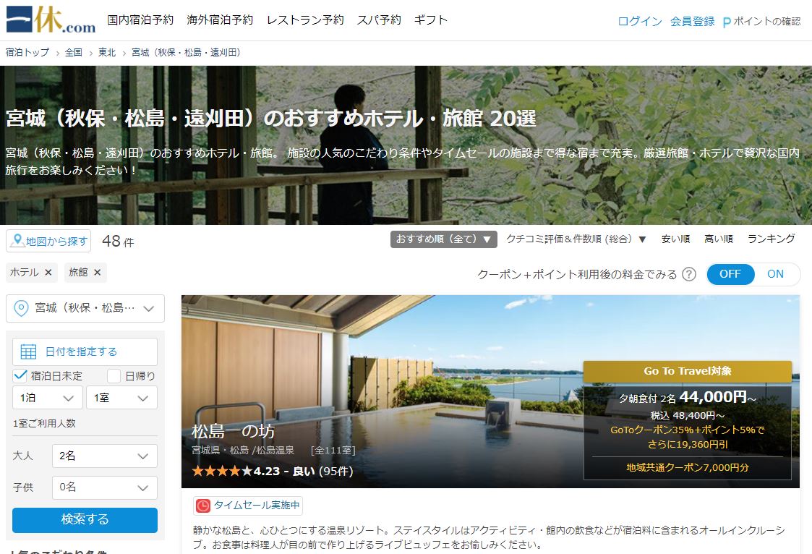Click the location pin icon in area selector
Viewport: 812px width, 554px height.
(22, 309)
